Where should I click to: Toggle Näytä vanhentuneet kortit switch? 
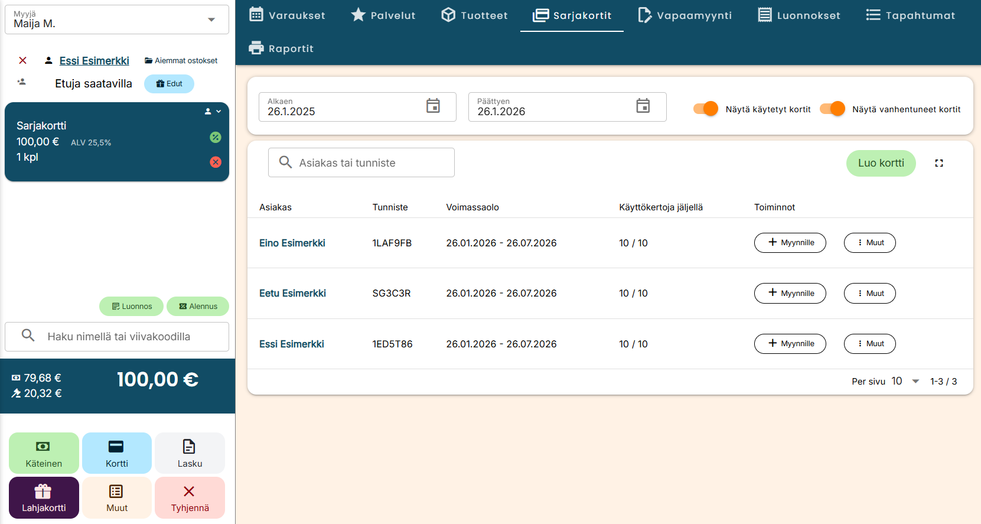point(832,109)
